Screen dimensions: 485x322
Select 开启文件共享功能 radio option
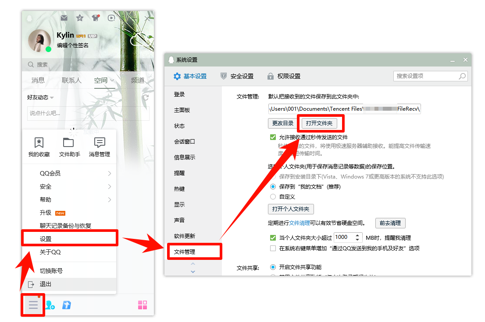pyautogui.click(x=273, y=267)
